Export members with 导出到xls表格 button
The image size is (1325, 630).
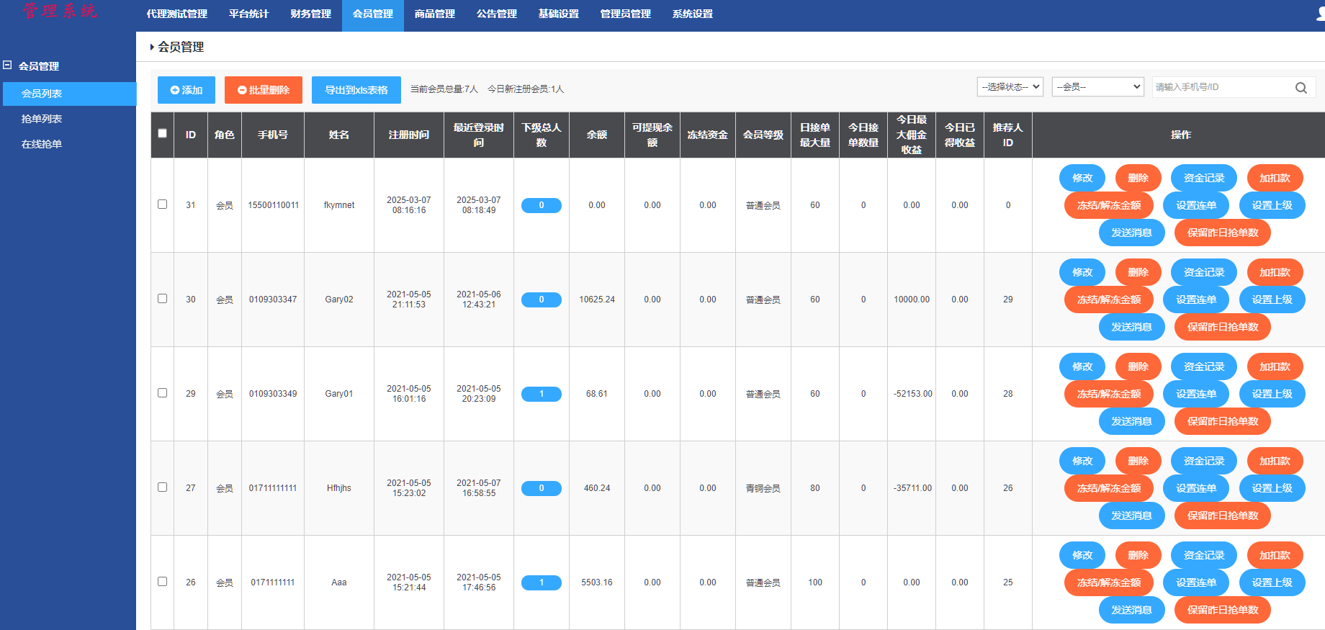(x=356, y=90)
